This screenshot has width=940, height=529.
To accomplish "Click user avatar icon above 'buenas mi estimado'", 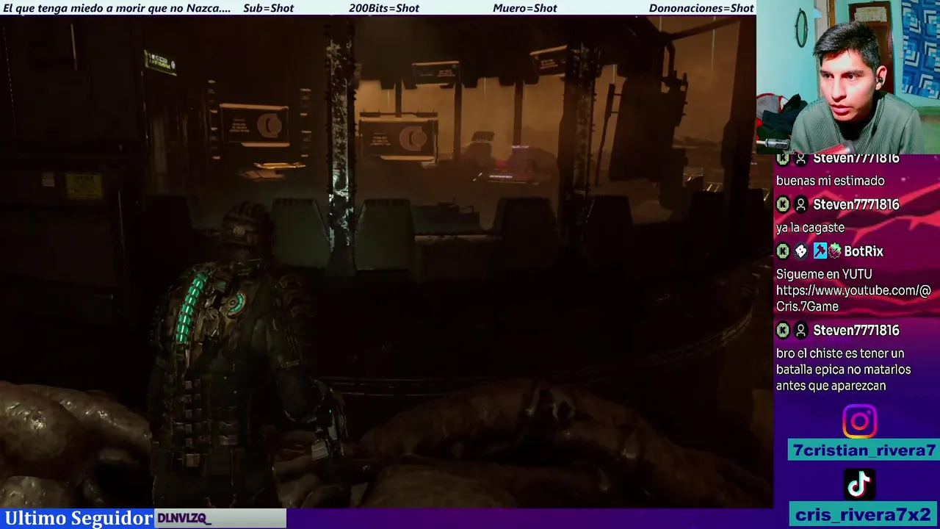I will (801, 159).
